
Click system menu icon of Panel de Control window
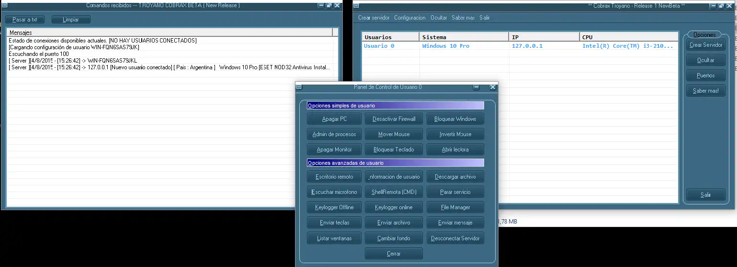point(299,87)
